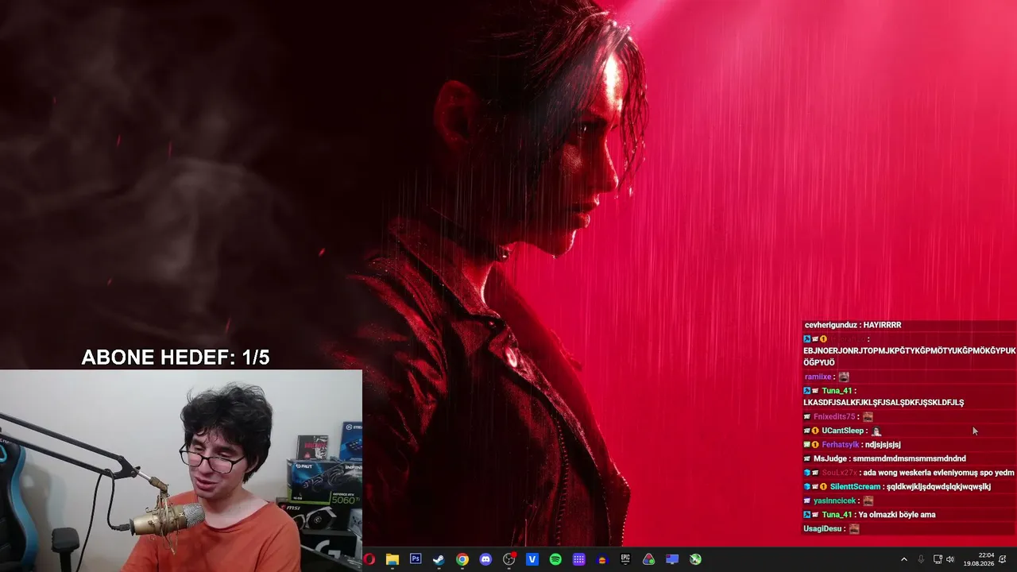Open the blue V app in the taskbar

[532, 559]
